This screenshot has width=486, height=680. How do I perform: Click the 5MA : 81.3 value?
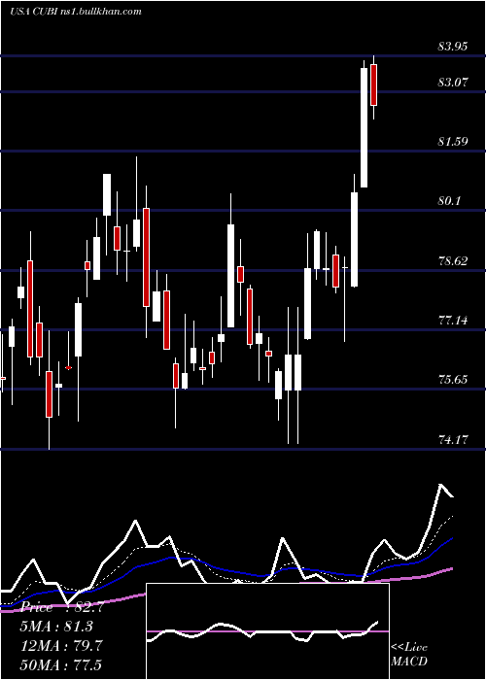point(56,627)
